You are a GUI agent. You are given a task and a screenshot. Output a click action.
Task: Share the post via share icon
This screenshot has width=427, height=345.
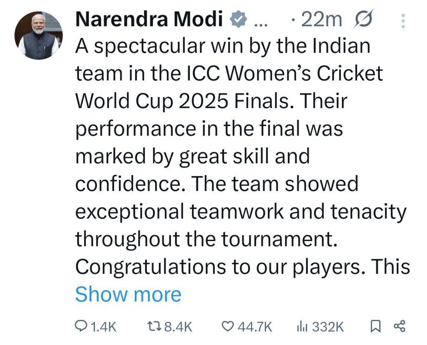[x=399, y=327]
